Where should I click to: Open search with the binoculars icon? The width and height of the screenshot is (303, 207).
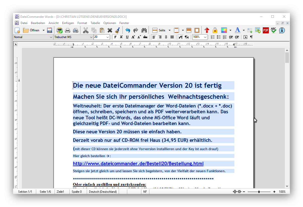coord(144,30)
